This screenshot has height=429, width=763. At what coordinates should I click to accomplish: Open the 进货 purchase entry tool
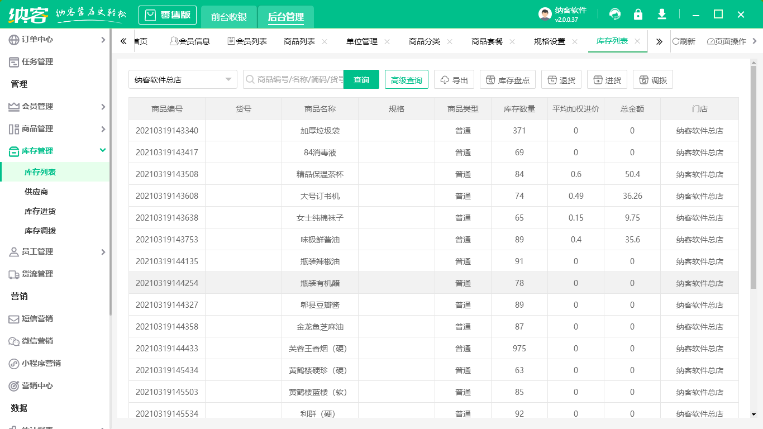607,79
